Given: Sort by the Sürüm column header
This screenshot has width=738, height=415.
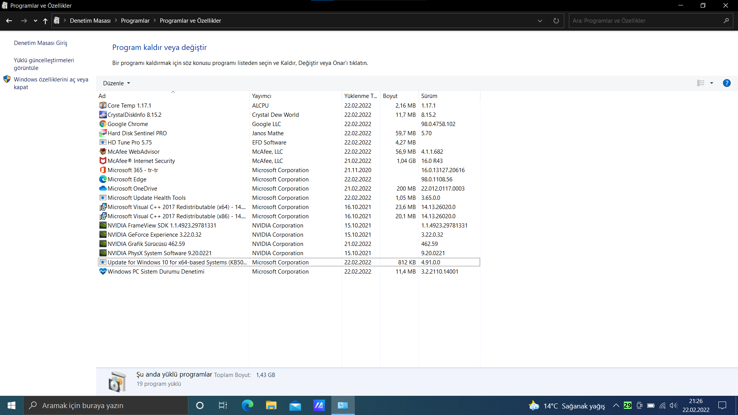Looking at the screenshot, I should point(449,96).
